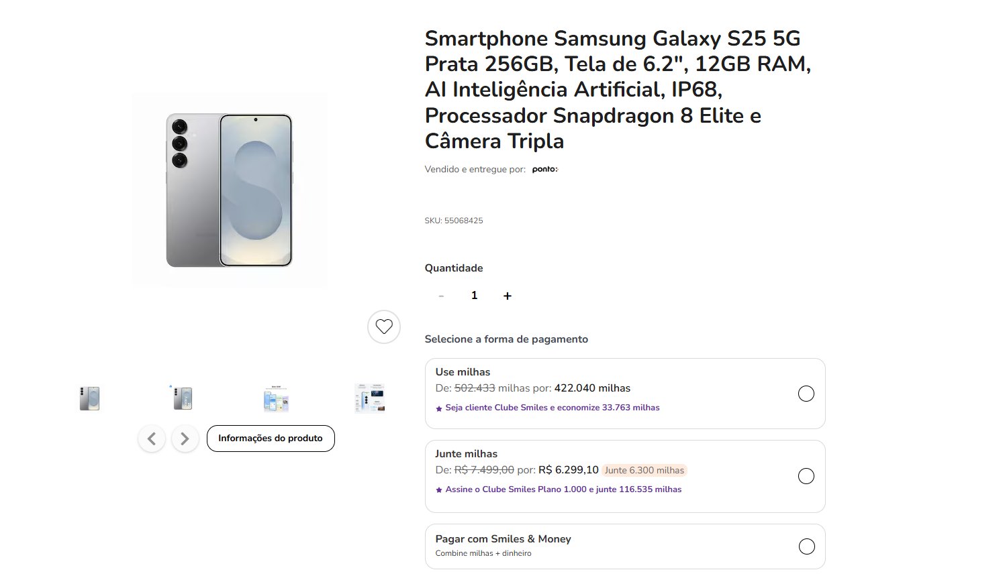Open 'Informações do produto' button
Image resolution: width=1005 pixels, height=580 pixels.
point(271,439)
